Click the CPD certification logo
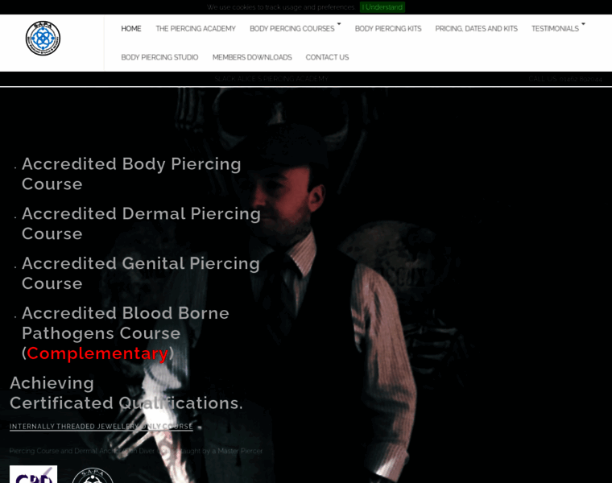 33,474
